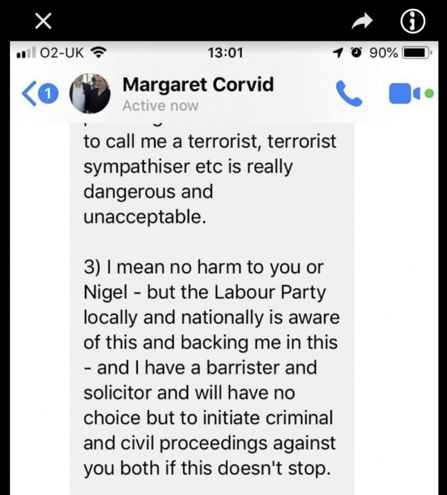447x495 pixels.
Task: Tap the O2-UK carrier label
Action: tap(61, 53)
